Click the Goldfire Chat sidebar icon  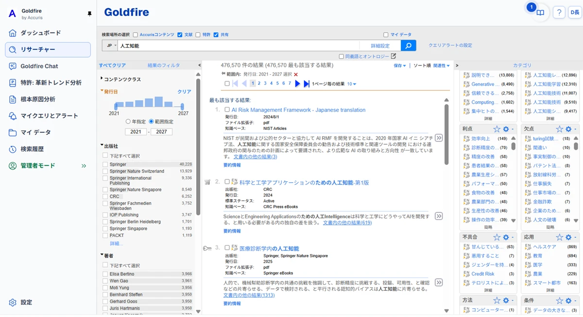(13, 66)
